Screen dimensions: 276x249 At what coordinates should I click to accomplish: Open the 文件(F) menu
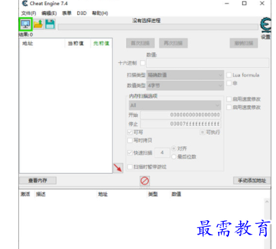(29, 13)
